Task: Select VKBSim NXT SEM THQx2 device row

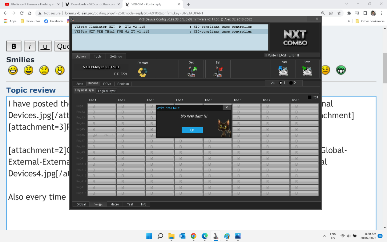Action: [170, 32]
